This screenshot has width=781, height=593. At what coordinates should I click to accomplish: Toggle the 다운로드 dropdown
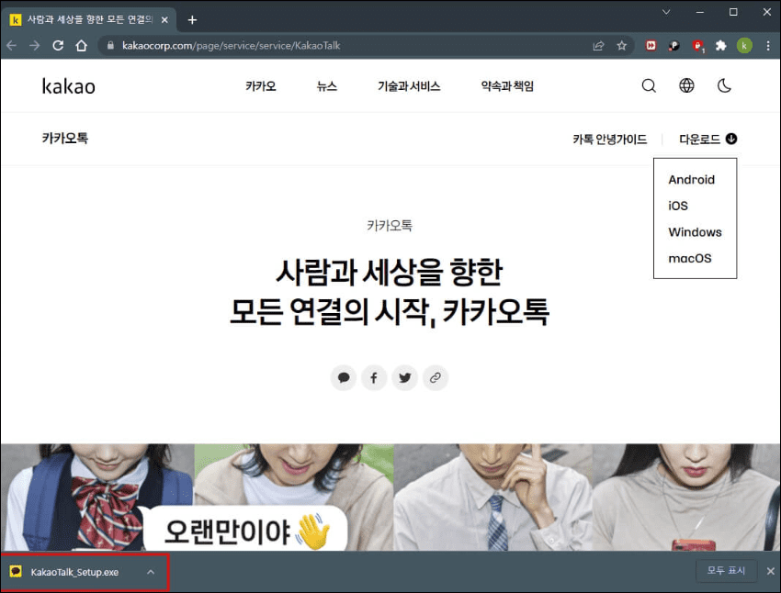click(707, 140)
